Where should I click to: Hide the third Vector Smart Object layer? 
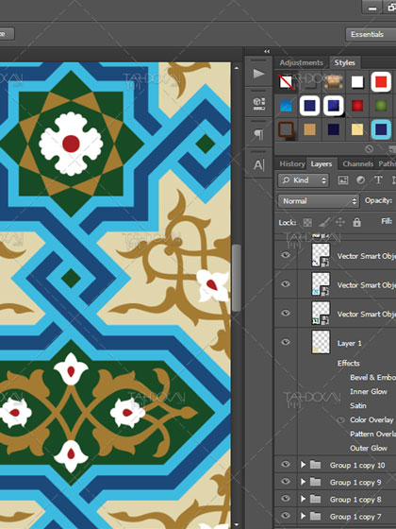(286, 313)
